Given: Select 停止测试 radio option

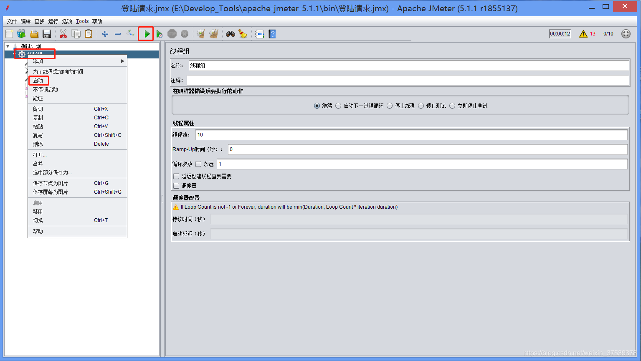Looking at the screenshot, I should (421, 106).
